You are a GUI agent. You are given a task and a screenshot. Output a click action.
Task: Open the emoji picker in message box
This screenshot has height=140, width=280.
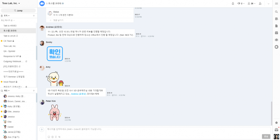click(x=49, y=137)
